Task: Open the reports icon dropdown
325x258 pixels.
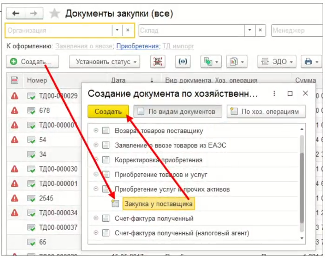Action: pos(237,61)
